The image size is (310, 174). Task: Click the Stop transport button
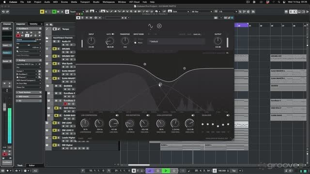pos(158,171)
